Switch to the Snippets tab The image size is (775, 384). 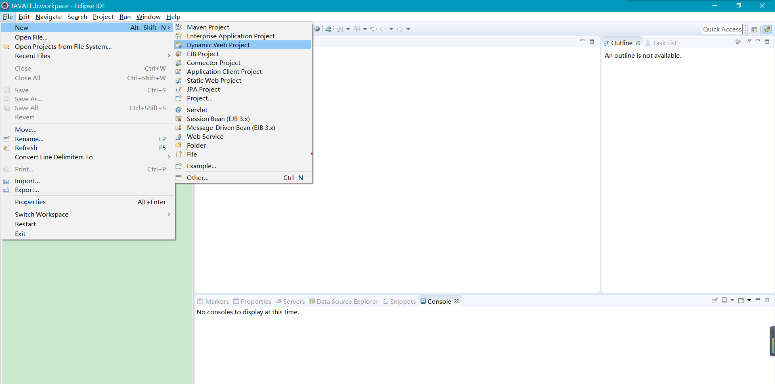[x=399, y=302]
